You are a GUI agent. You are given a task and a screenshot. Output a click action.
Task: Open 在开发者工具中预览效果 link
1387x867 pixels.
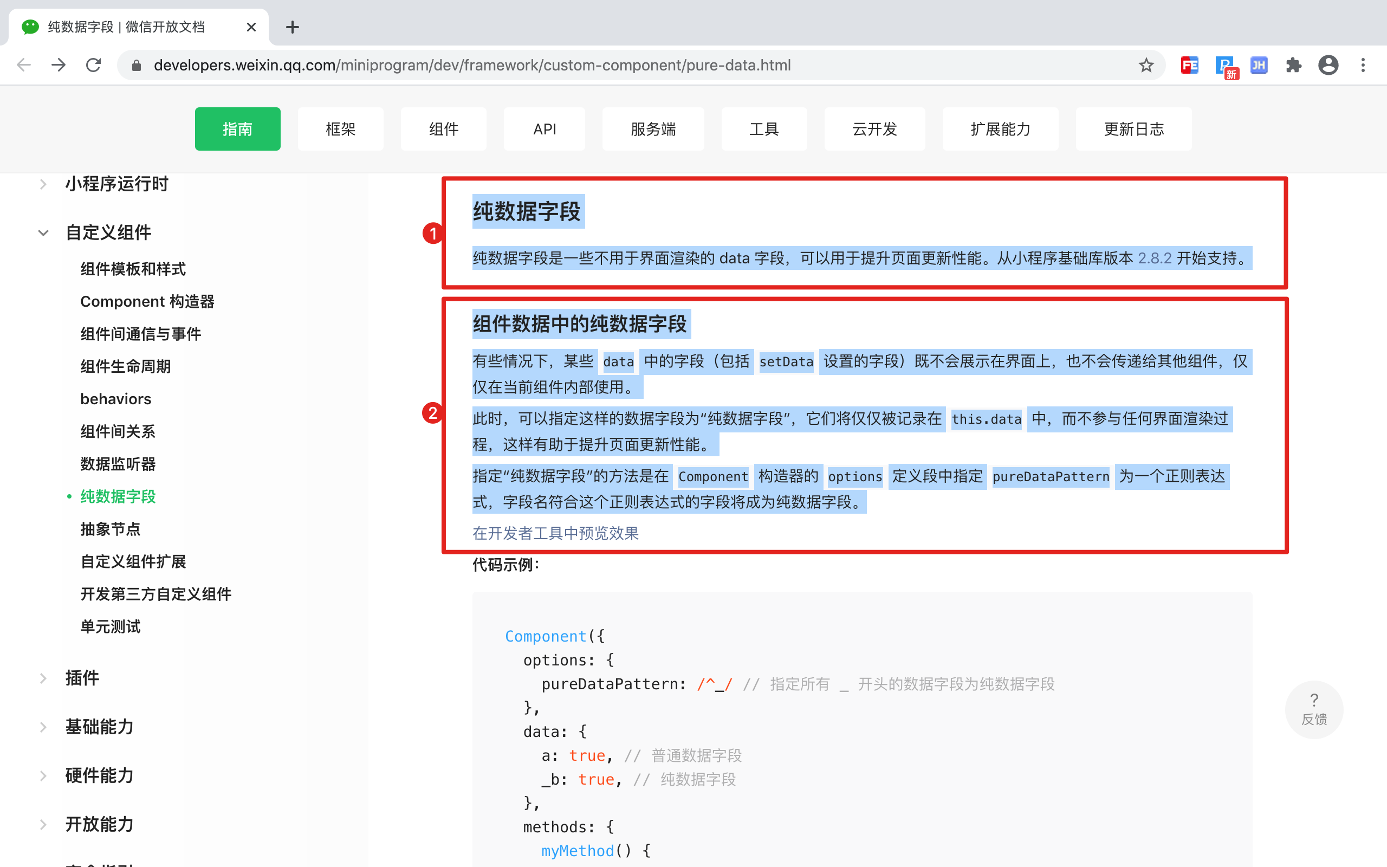pos(555,533)
